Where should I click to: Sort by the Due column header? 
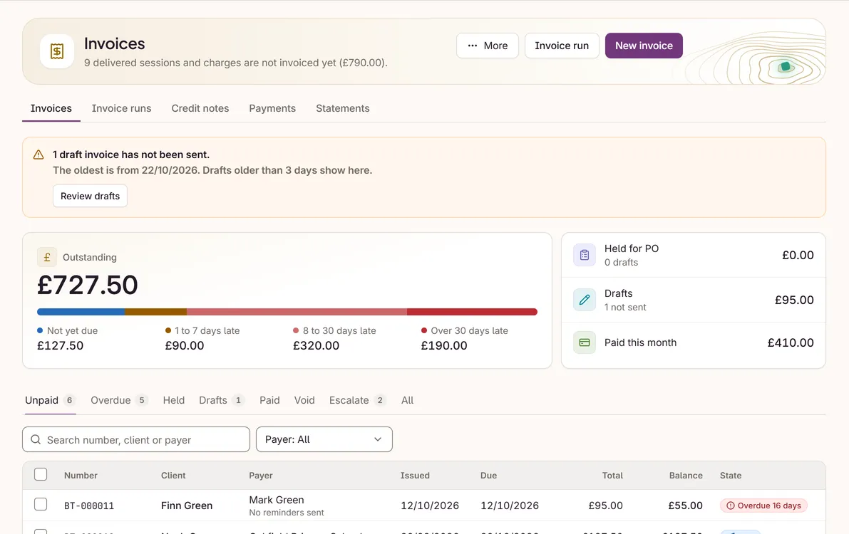click(488, 476)
